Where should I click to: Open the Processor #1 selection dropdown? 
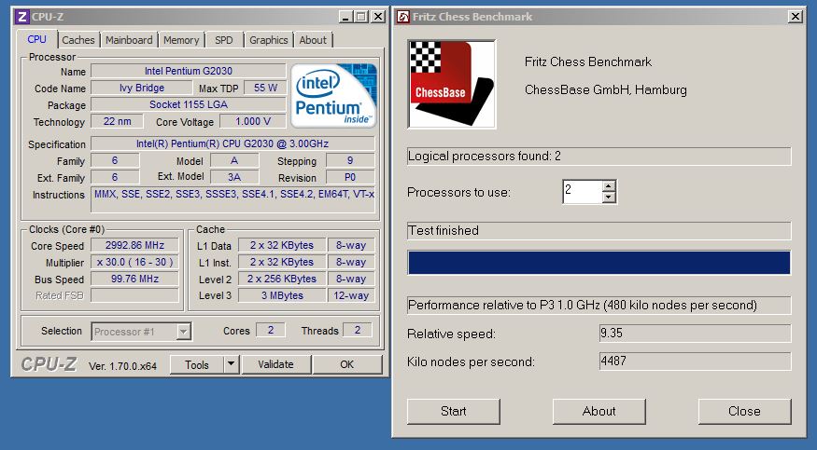pyautogui.click(x=183, y=332)
